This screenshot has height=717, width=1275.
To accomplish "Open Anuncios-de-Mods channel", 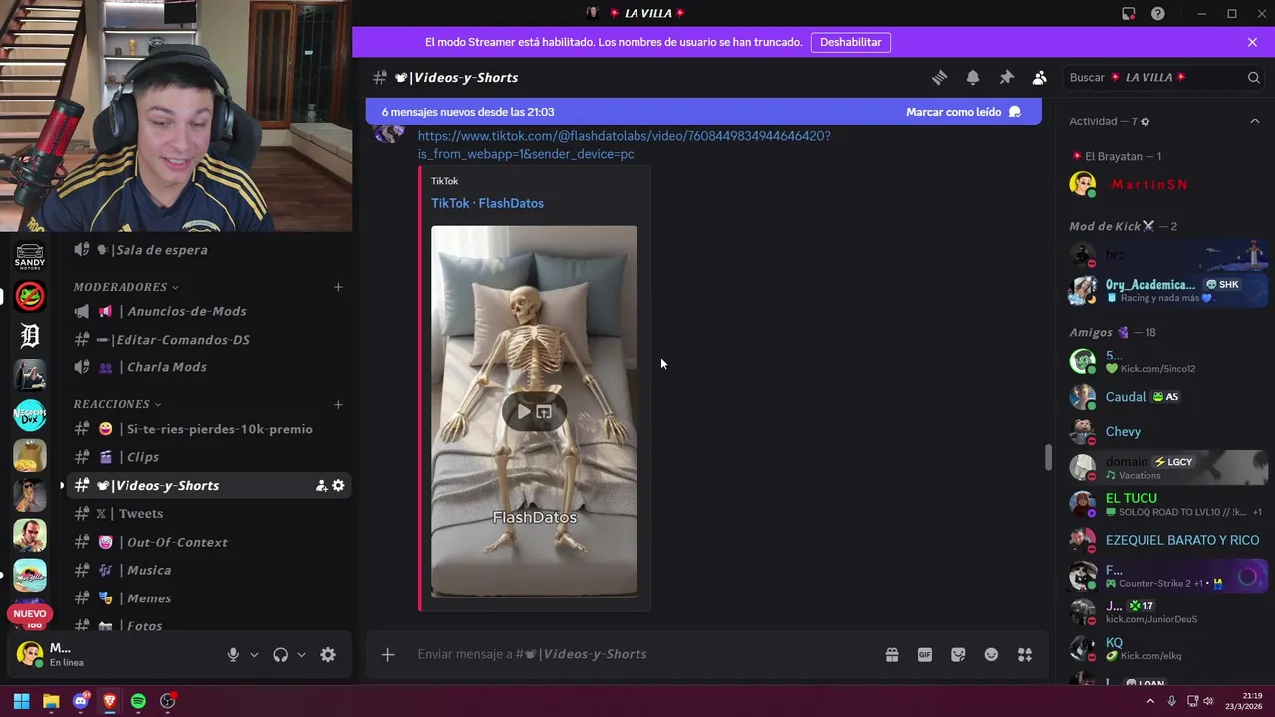I will click(x=205, y=311).
